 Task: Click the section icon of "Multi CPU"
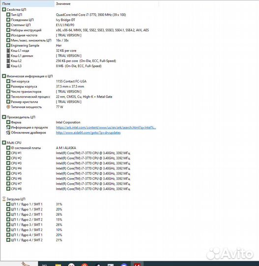4,143
